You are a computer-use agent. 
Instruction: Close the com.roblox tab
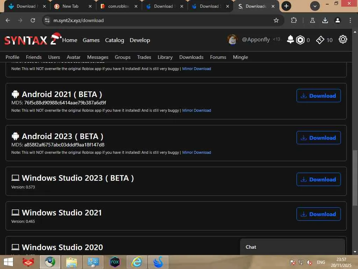pos(136,6)
